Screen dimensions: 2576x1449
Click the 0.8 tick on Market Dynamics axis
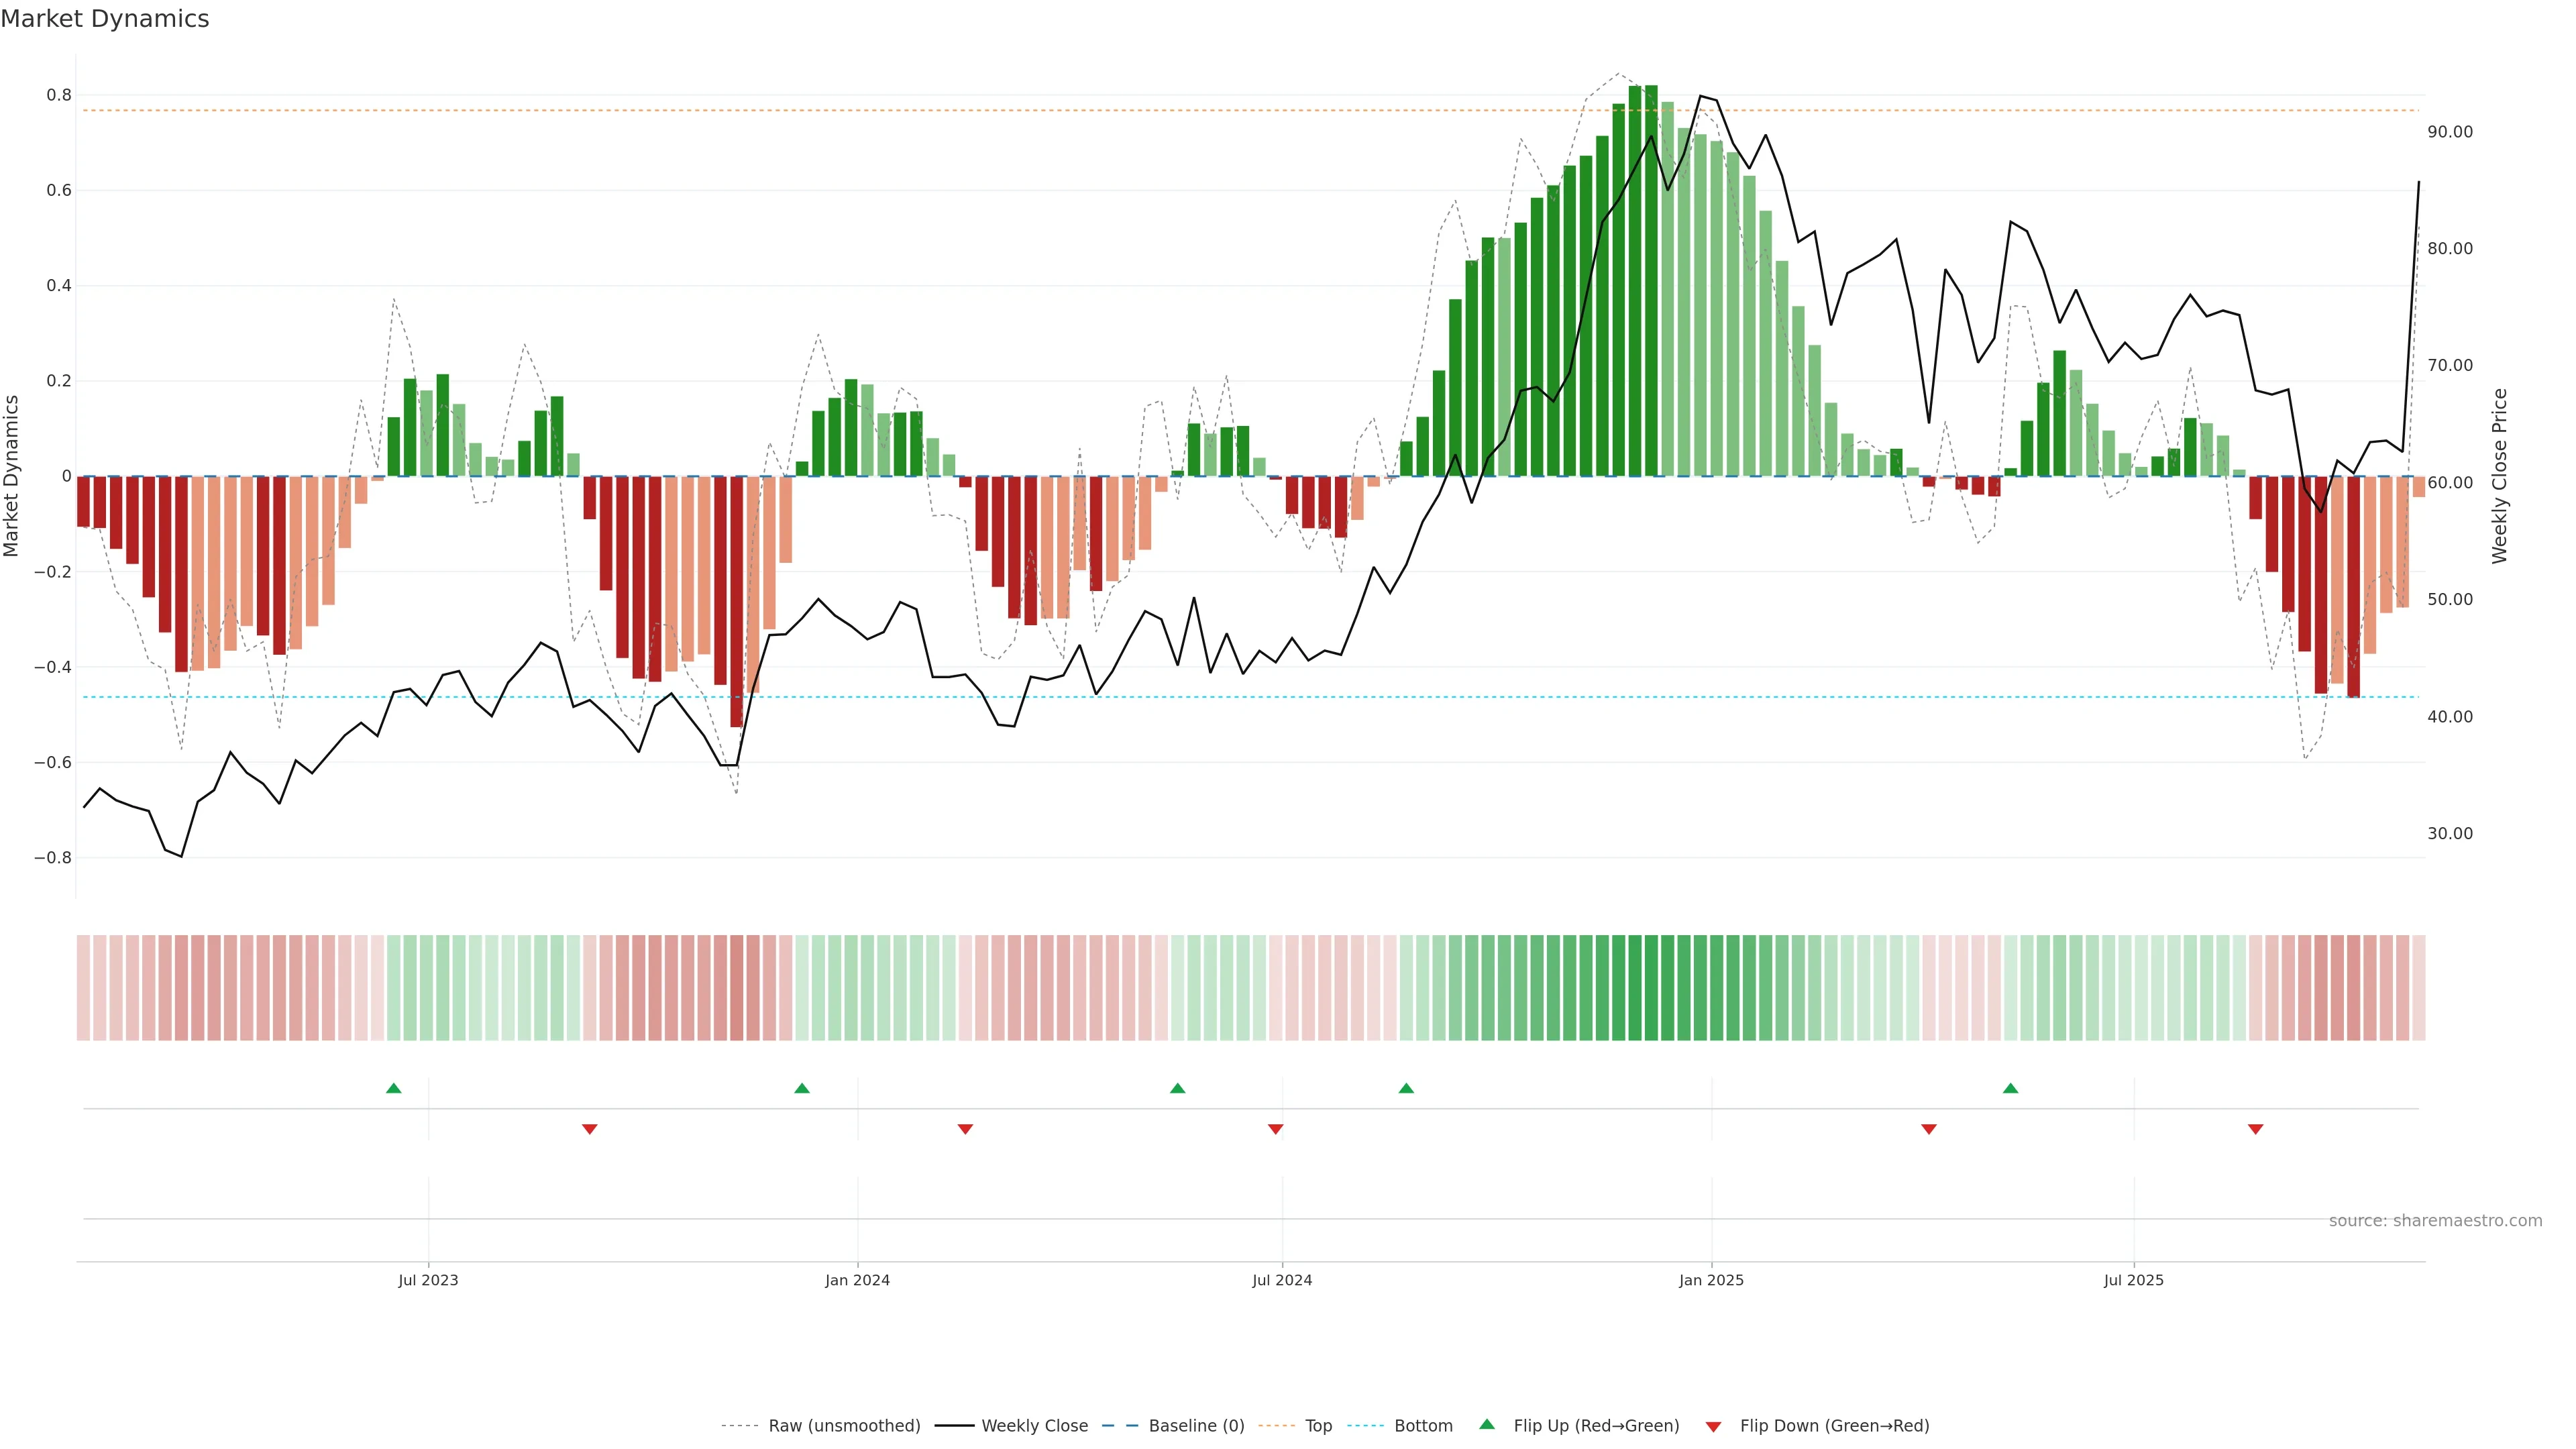[59, 95]
